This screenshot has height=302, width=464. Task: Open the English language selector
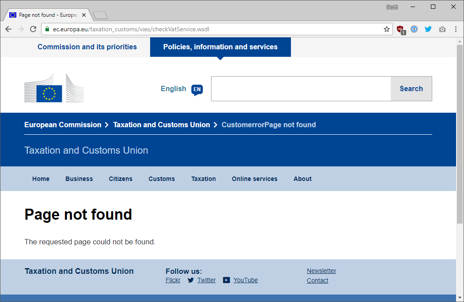(181, 89)
